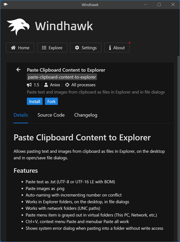Open the Home page button
The image size is (180, 242).
20,48
